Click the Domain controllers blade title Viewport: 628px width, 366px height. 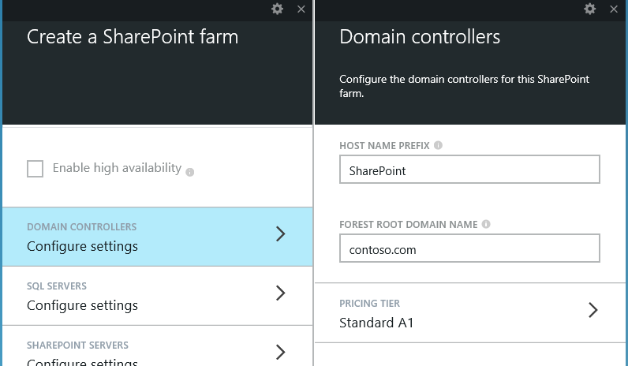420,36
